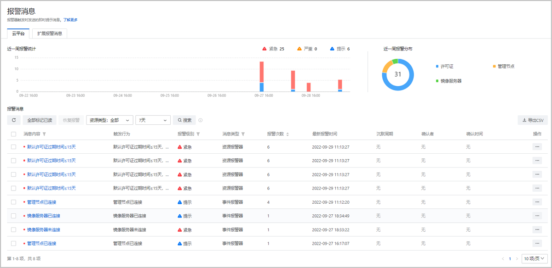Open the 了解更多 link
This screenshot has height=268, width=552.
[70, 20]
